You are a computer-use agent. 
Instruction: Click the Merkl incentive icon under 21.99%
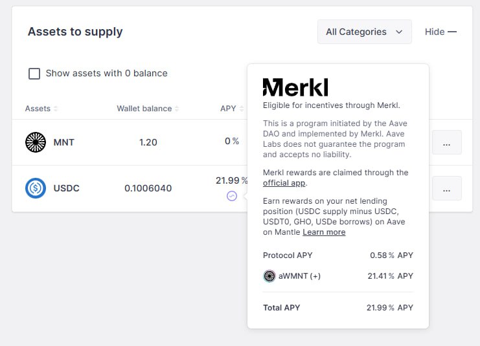point(232,196)
